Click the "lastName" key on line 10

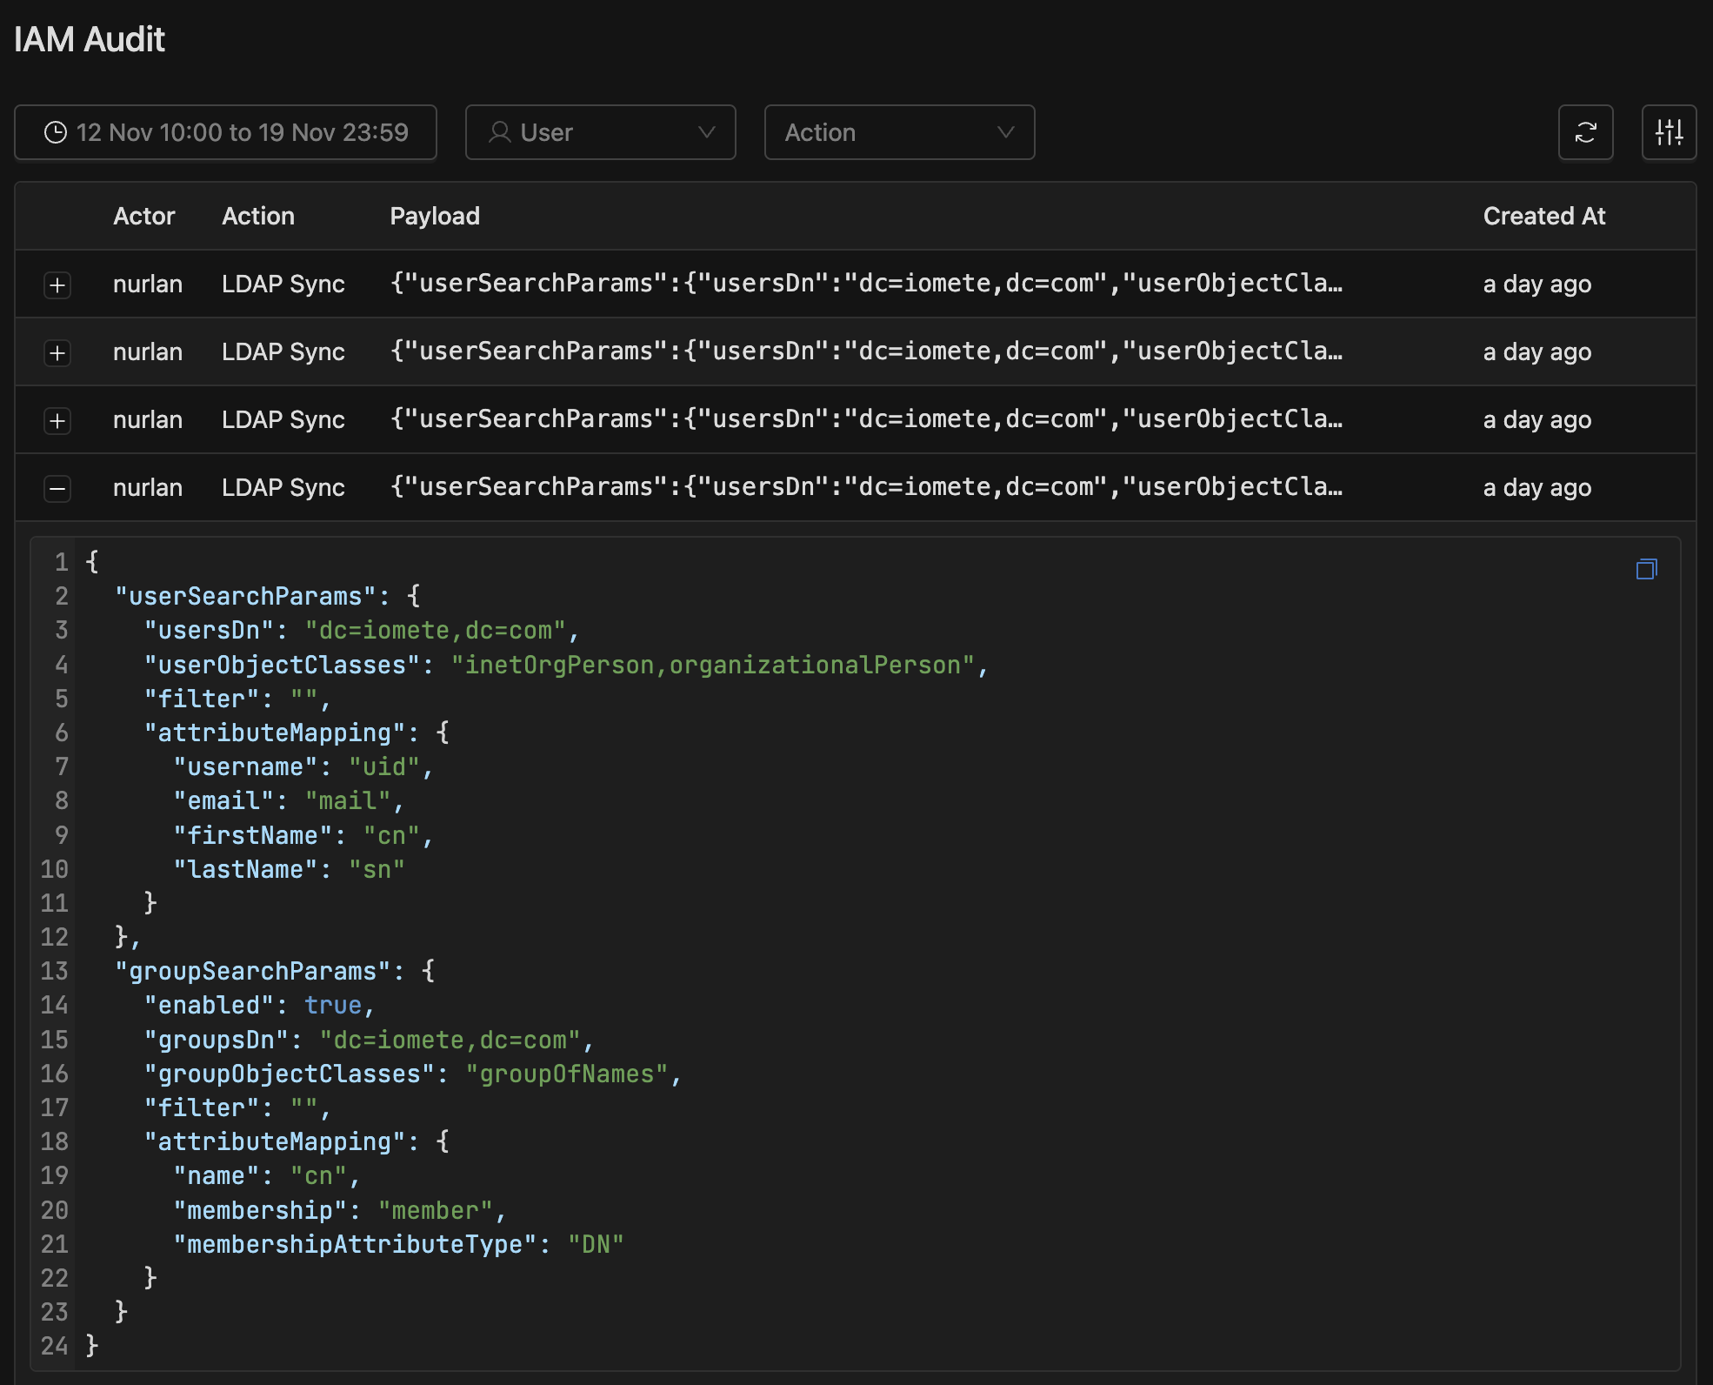point(246,869)
